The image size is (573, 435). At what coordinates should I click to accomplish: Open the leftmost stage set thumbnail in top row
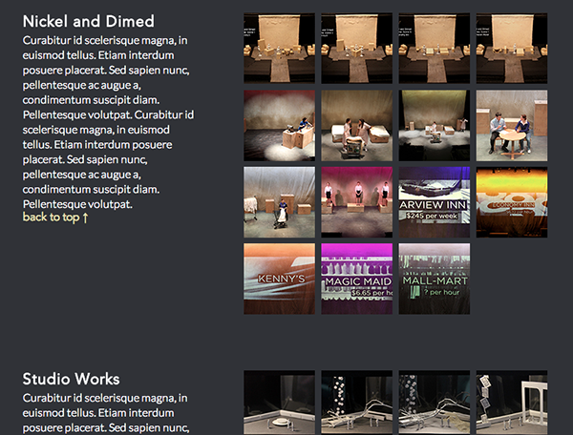click(279, 48)
